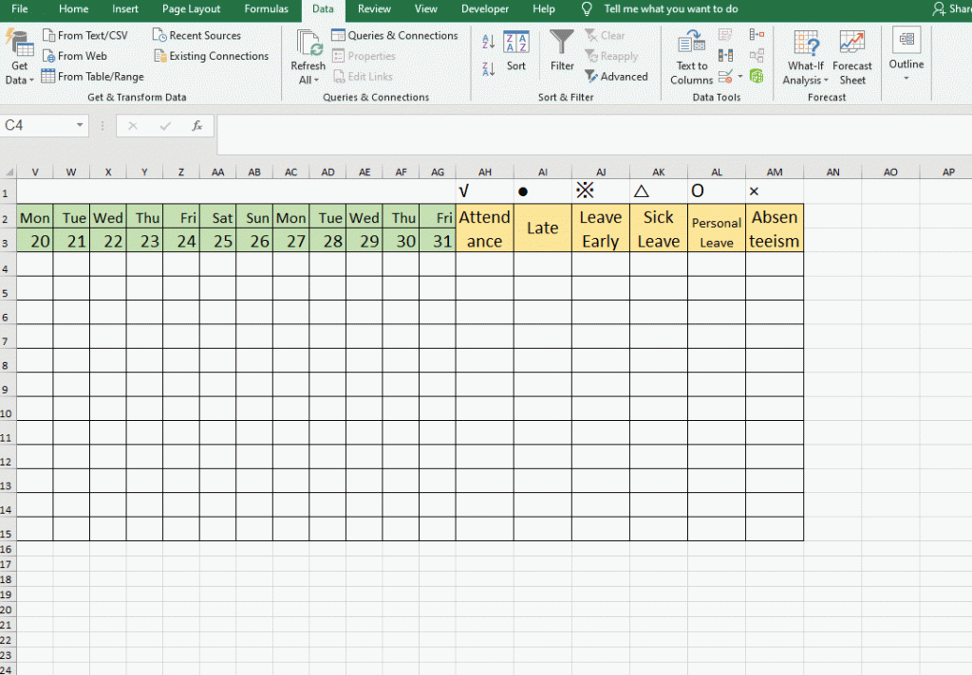Click the ※ symbol cell in AJ1
Image resolution: width=972 pixels, height=675 pixels.
(x=601, y=192)
